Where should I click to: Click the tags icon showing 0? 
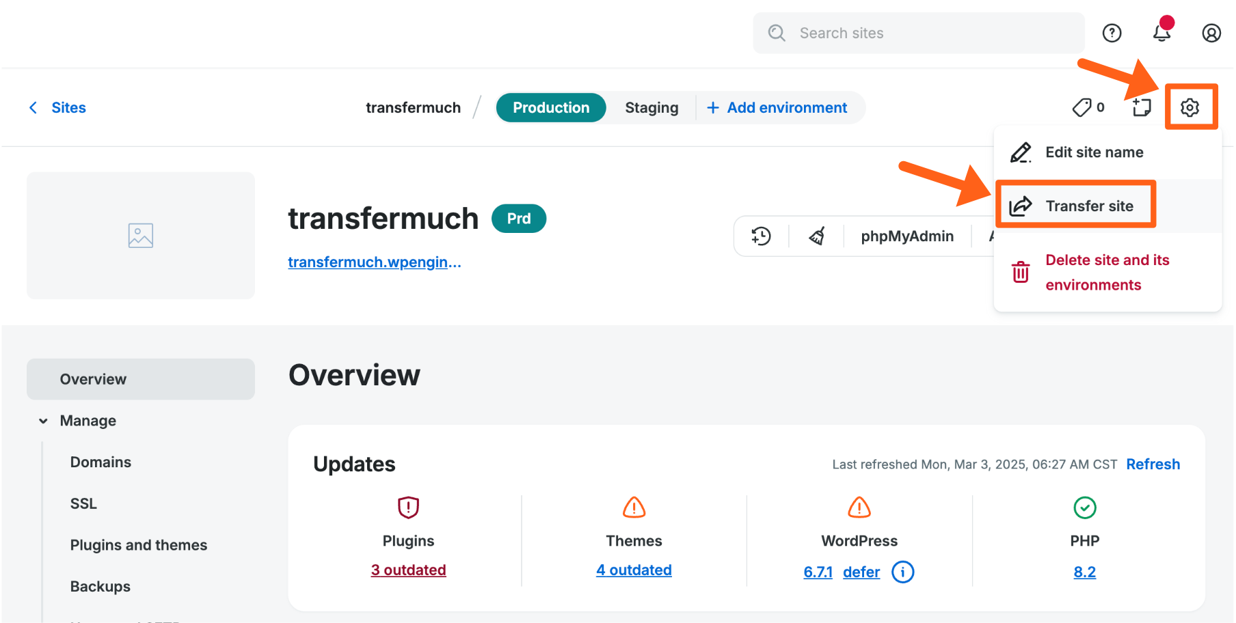(x=1087, y=107)
